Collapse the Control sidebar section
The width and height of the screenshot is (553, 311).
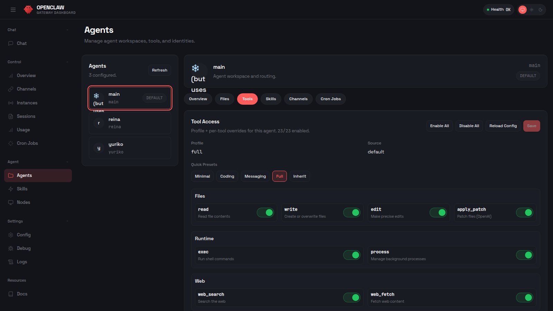click(x=67, y=62)
